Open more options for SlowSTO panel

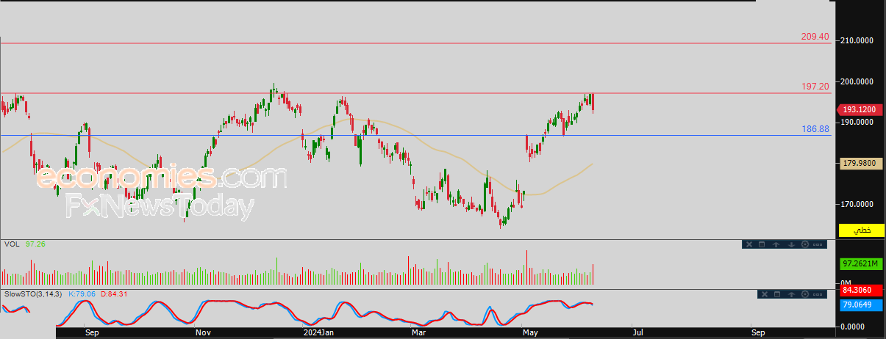pyautogui.click(x=818, y=294)
